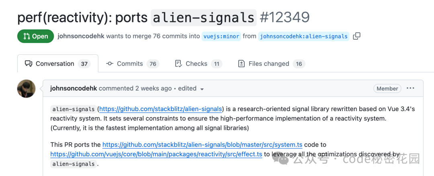Open the alien-signals system.ts file link
434x176 pixels.
coord(202,145)
